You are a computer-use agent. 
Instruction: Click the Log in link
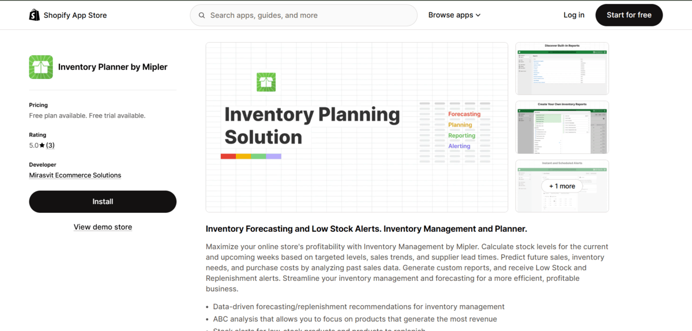pos(574,15)
